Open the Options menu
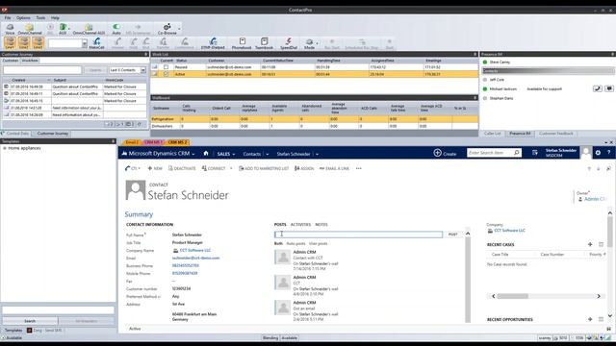This screenshot has height=346, width=616. pos(23,17)
